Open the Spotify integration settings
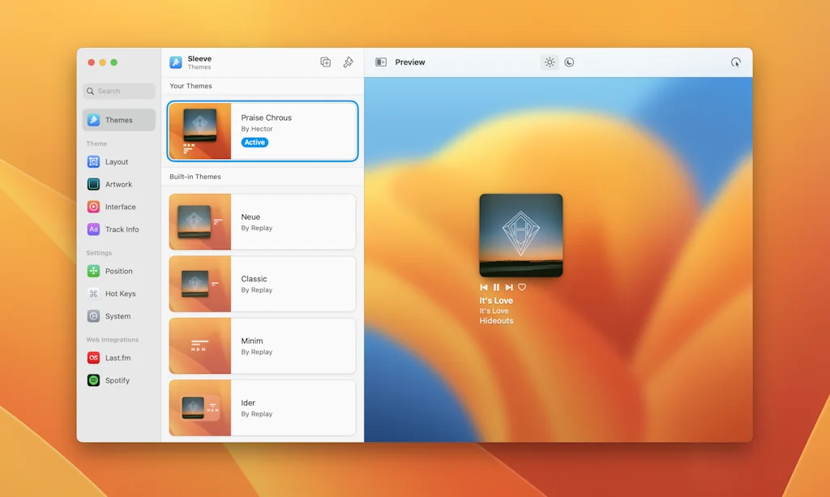This screenshot has width=830, height=497. point(118,380)
